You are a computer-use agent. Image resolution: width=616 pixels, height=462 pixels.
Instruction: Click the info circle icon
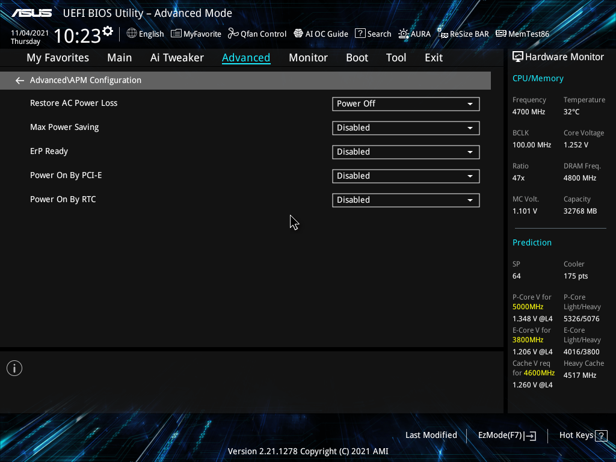14,368
